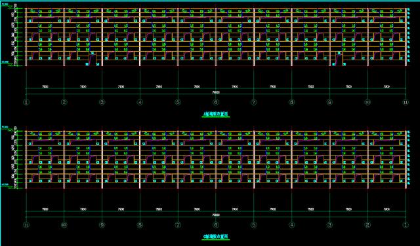Screen dimensions: 420x246
Task: Pick axis bubble 7 of the lower elevation
Action: click(x=178, y=225)
